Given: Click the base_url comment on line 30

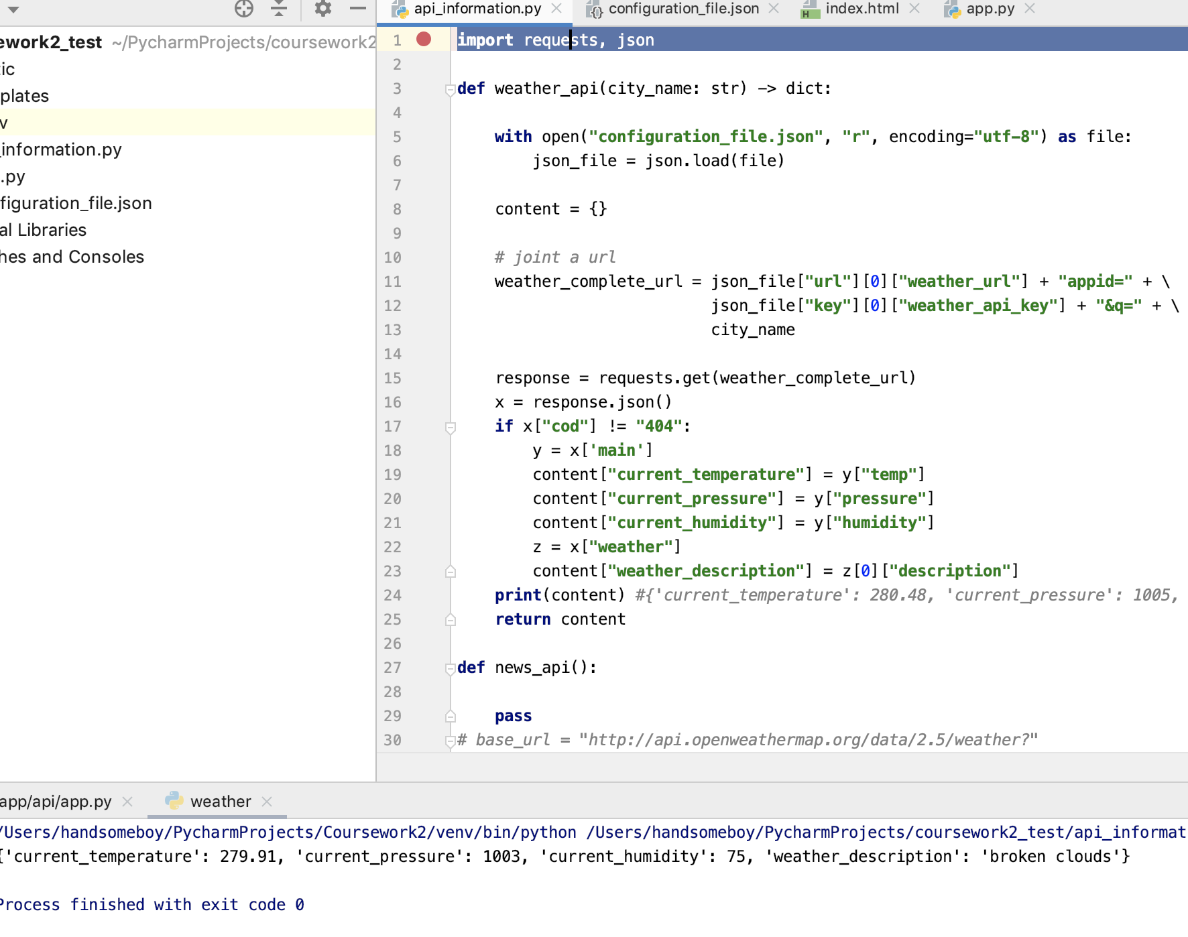Looking at the screenshot, I should pyautogui.click(x=748, y=740).
